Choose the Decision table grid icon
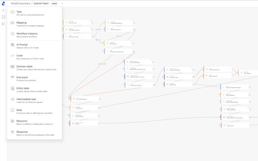The height and width of the screenshot is (161, 258). (x=12, y=66)
